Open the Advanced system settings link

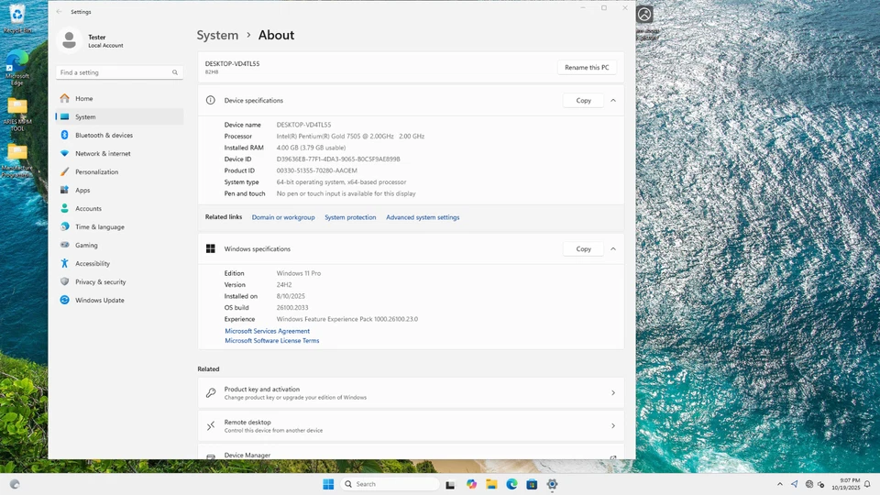click(x=423, y=217)
